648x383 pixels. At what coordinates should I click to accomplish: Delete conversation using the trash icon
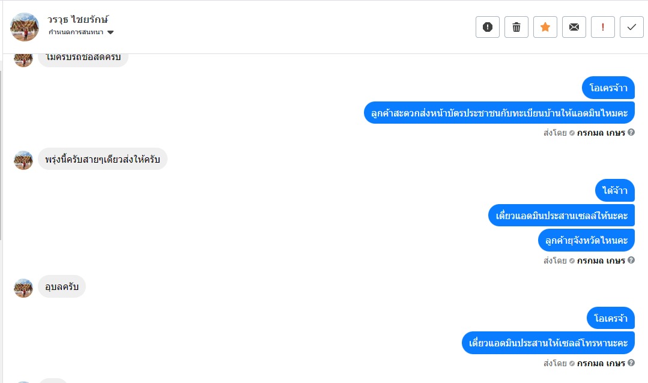516,27
